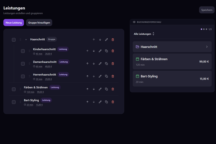Delete the Herrenhaarschnitt service
The height and width of the screenshot is (144, 216).
(113, 76)
